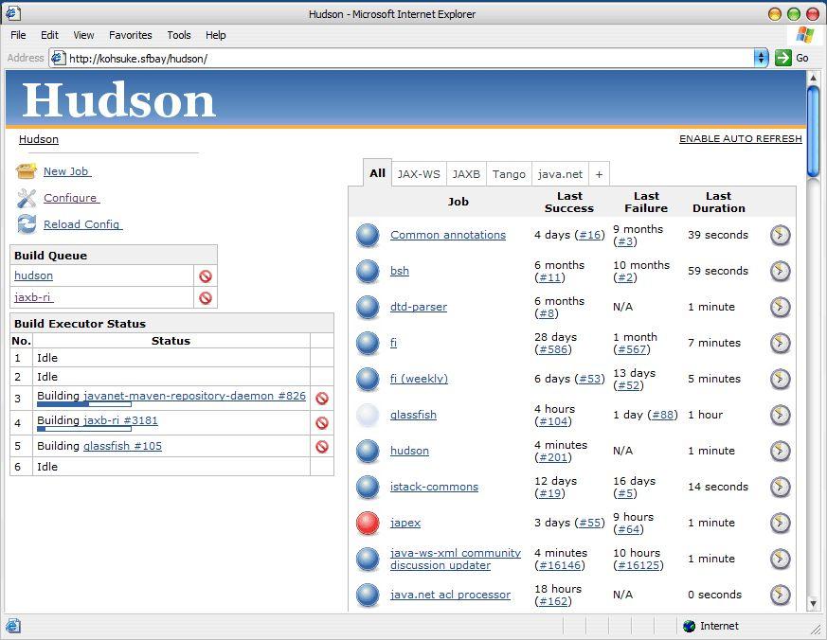Click the 'Last Duration' column header

click(718, 202)
